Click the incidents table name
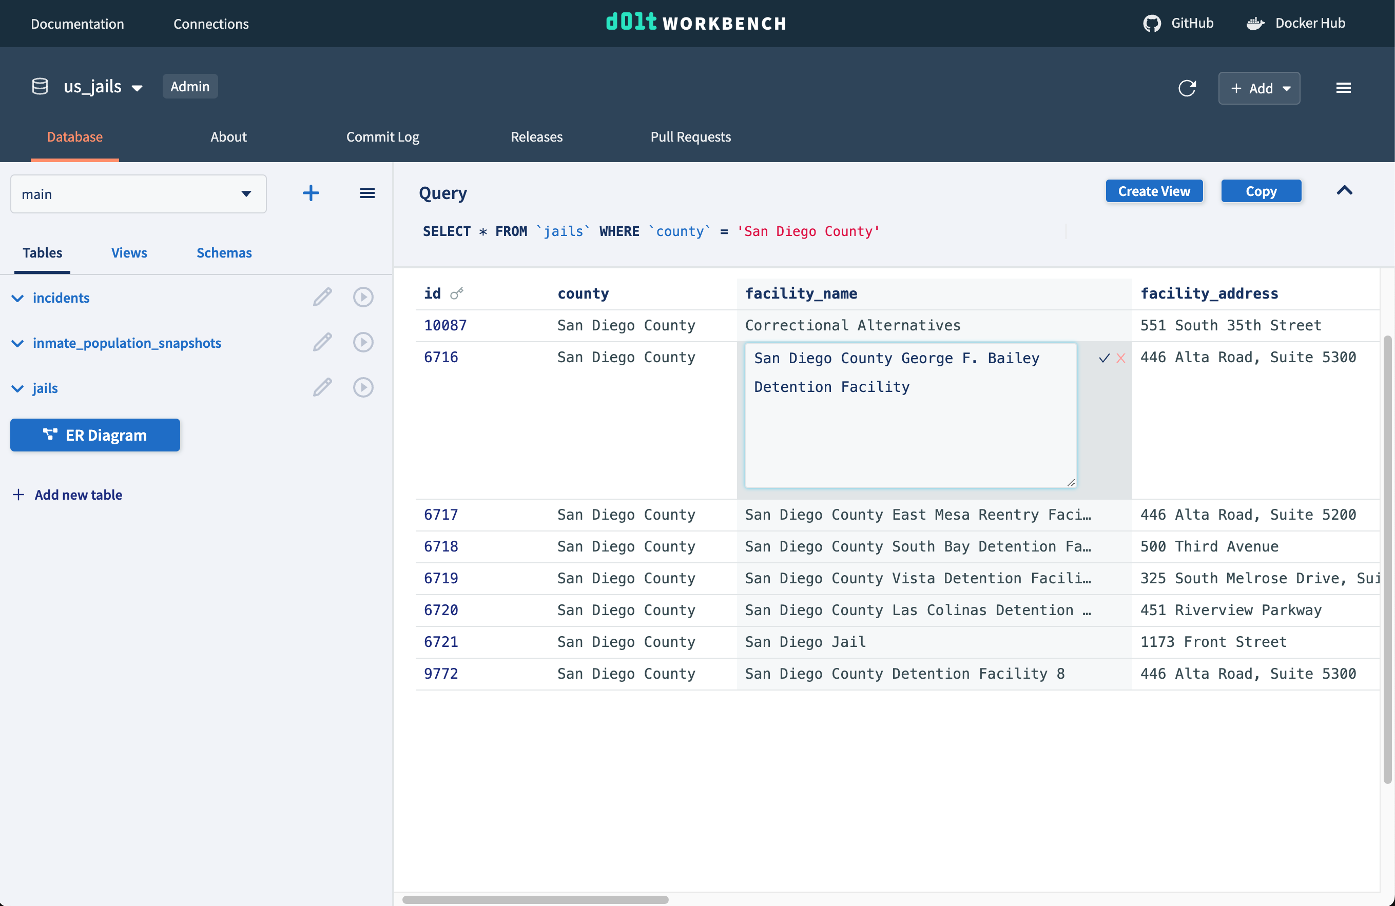1395x906 pixels. (x=61, y=298)
